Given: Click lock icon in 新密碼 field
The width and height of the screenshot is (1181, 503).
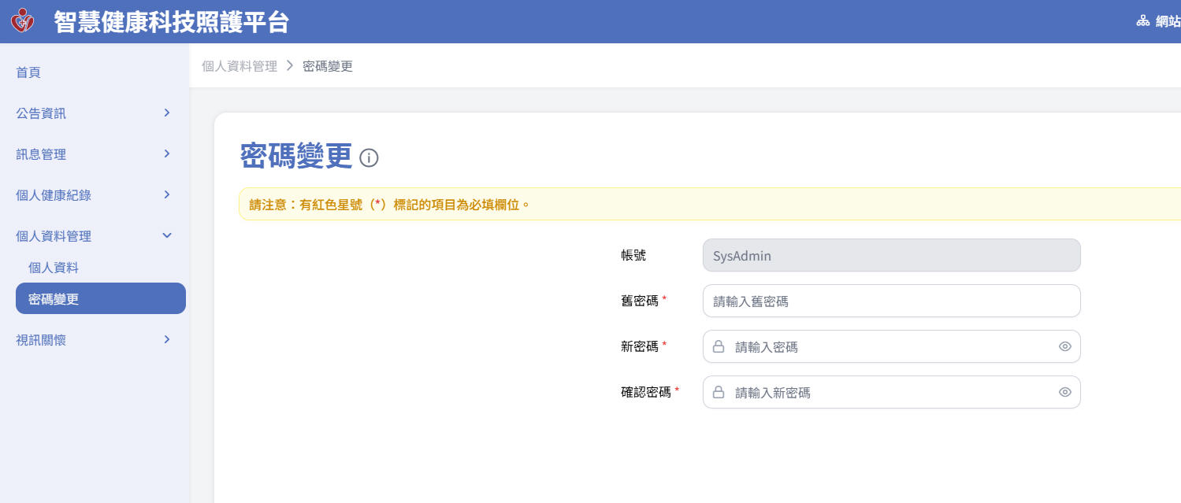Looking at the screenshot, I should click(x=719, y=346).
